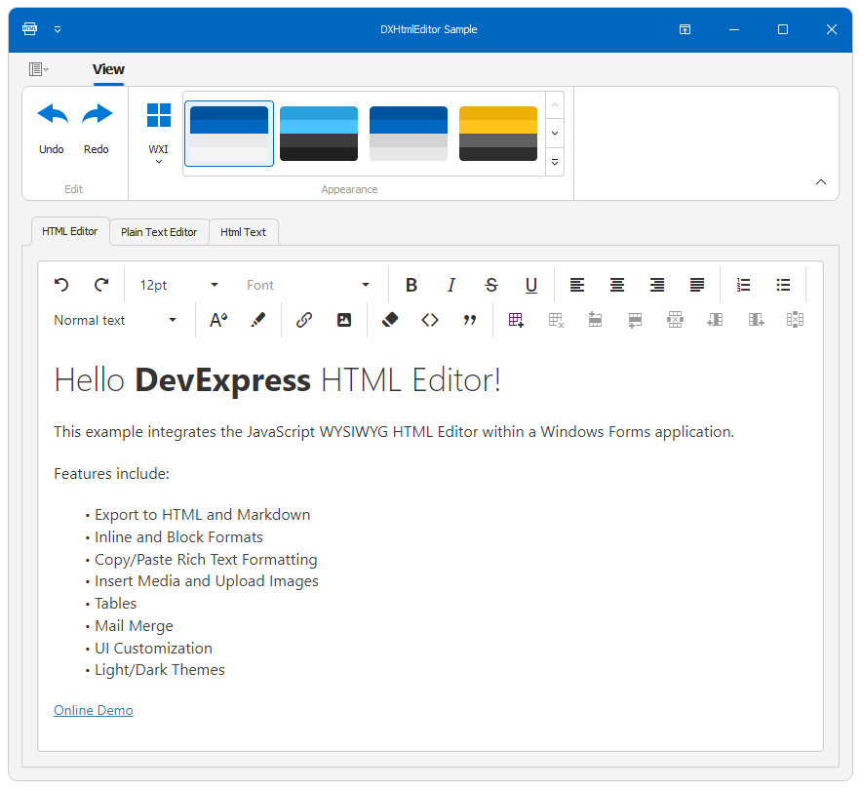
Task: Click 'Copy/Paste Rich Text Formatting' bullet
Action: tap(206, 559)
